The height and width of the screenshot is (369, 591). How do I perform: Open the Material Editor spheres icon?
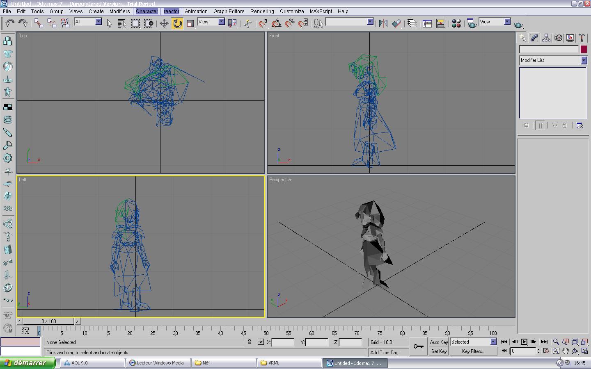coord(456,23)
